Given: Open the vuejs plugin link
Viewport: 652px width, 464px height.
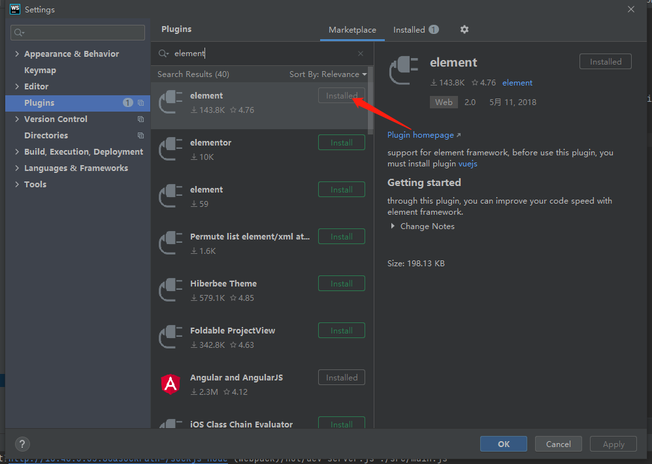Looking at the screenshot, I should coord(468,164).
